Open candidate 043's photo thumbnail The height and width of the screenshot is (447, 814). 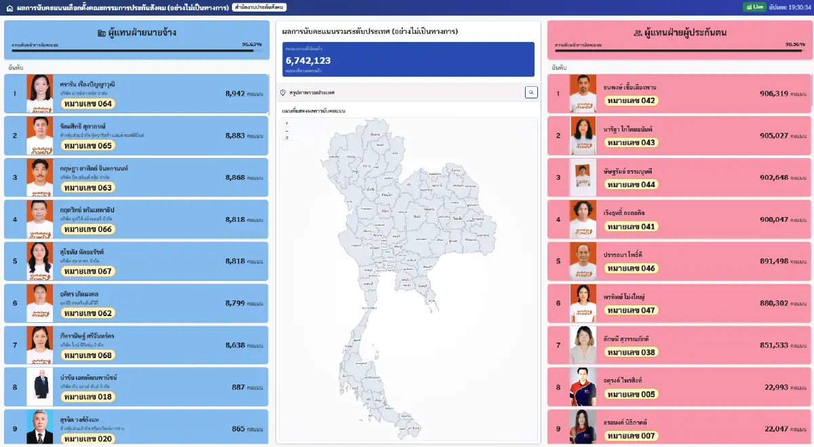pyautogui.click(x=583, y=136)
